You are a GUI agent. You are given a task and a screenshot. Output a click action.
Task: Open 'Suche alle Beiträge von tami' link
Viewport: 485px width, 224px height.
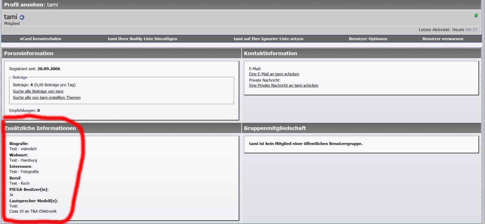(38, 91)
